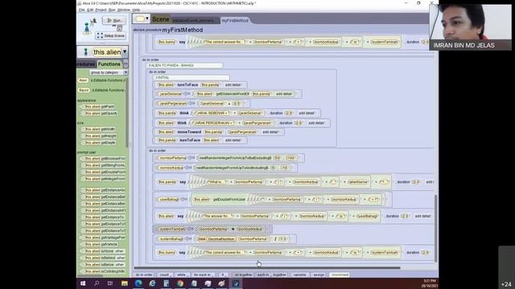Open File Explorer from taskbar
Image resolution: width=515 pixels, height=289 pixels.
[x=124, y=283]
